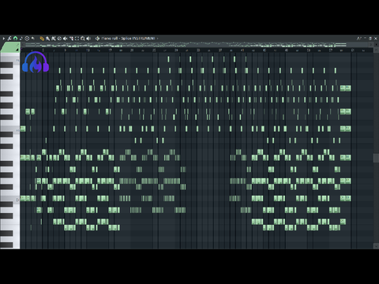Click the vertical scrollbar handle
Viewport: 379px width, 284px height.
[x=376, y=158]
